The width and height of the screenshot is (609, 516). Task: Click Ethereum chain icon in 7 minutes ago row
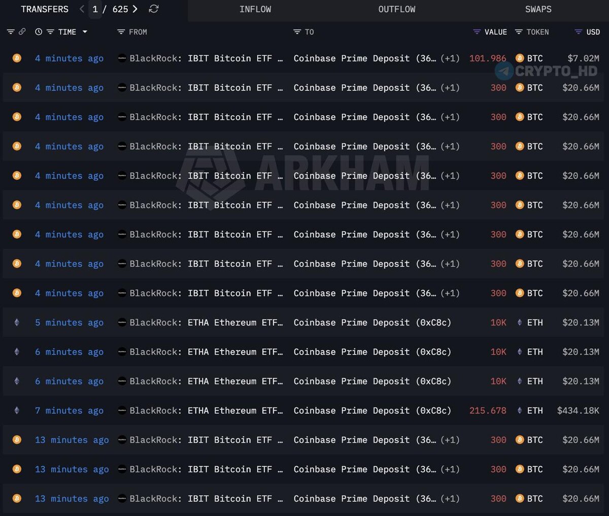(17, 410)
